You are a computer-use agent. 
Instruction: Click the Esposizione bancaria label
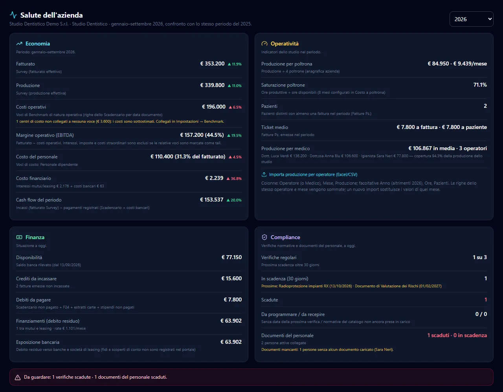[x=38, y=342]
